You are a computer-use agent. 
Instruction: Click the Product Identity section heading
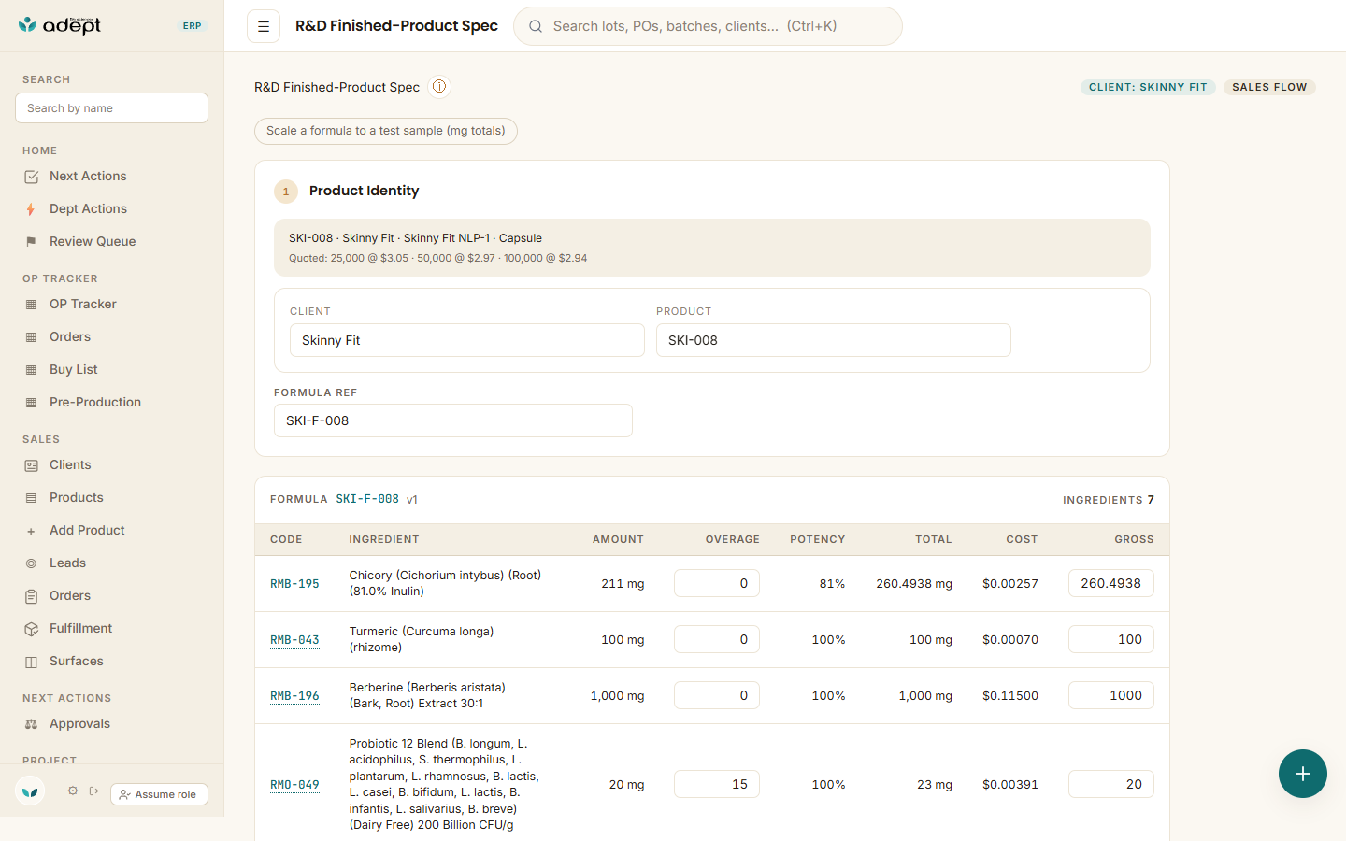coord(365,191)
